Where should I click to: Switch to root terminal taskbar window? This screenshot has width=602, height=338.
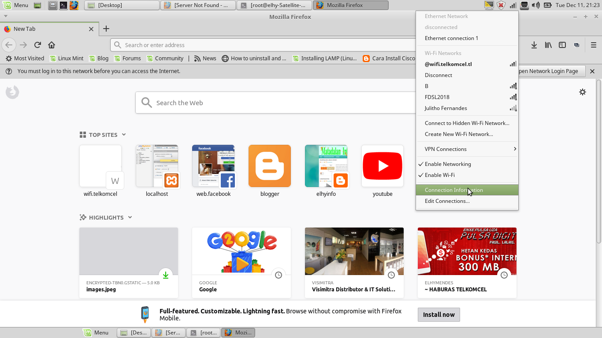pyautogui.click(x=275, y=5)
